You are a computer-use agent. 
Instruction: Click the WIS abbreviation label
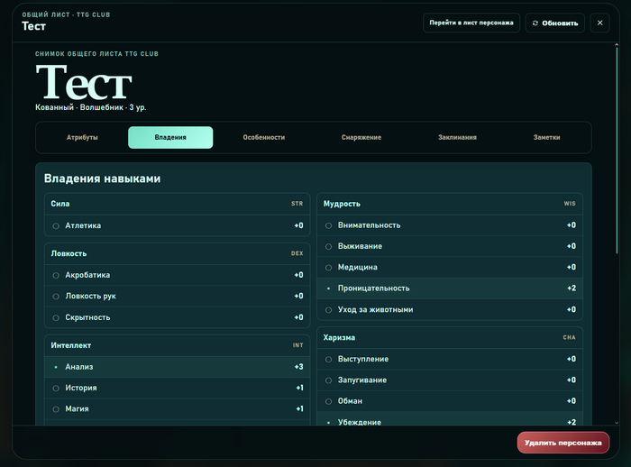point(570,204)
